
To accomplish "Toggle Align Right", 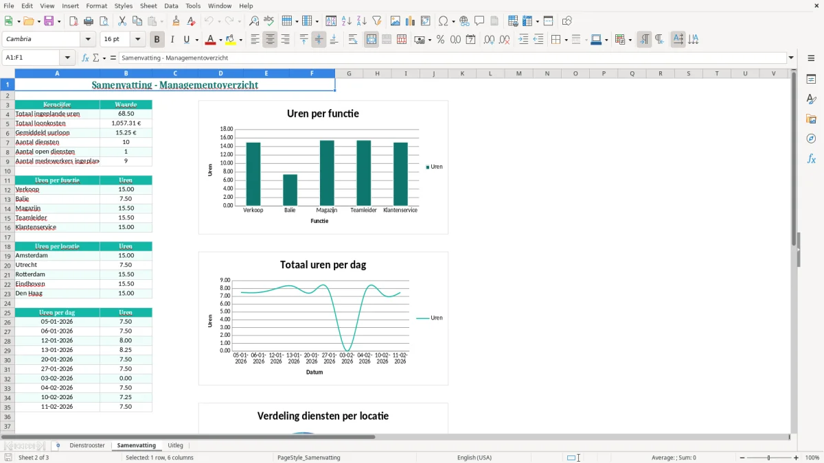I will point(286,40).
